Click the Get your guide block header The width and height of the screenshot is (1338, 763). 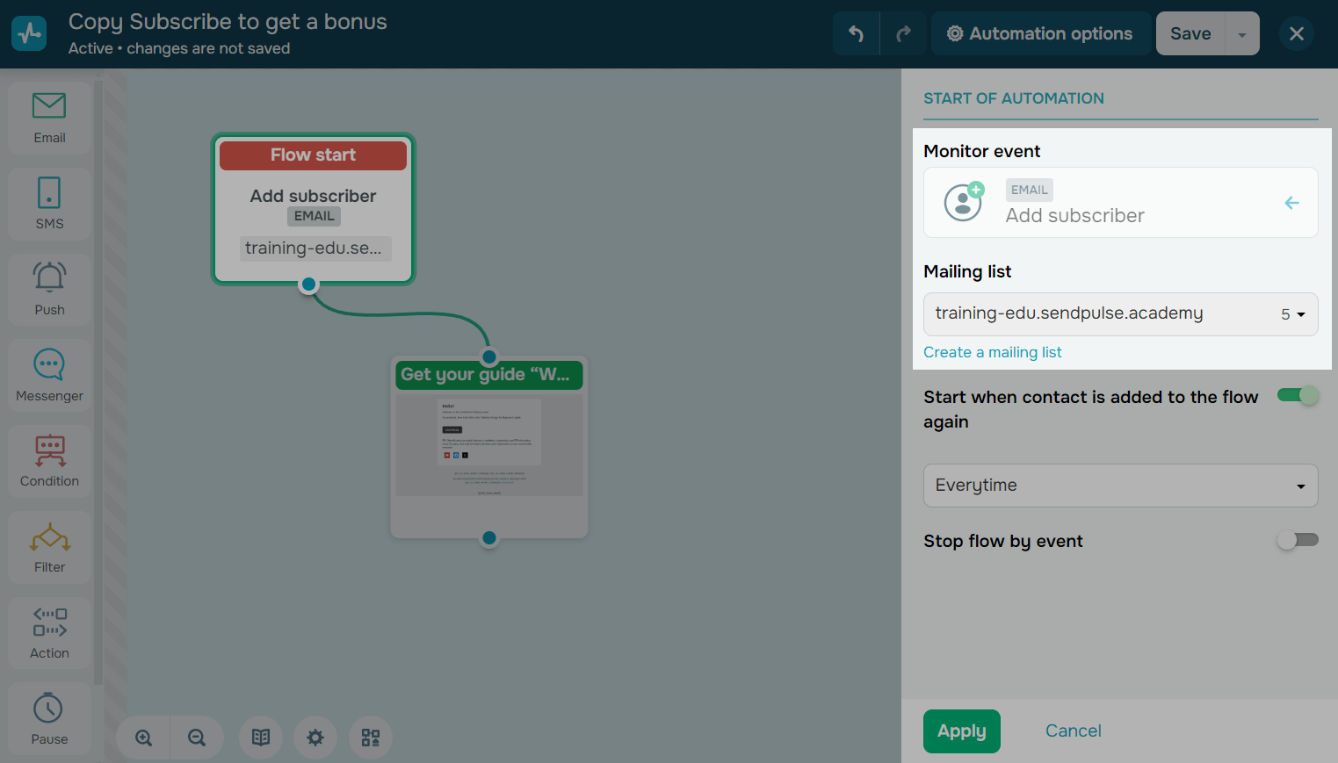489,375
